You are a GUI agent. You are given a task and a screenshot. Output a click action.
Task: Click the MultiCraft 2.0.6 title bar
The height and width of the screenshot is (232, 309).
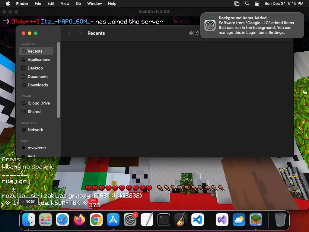coord(154,12)
